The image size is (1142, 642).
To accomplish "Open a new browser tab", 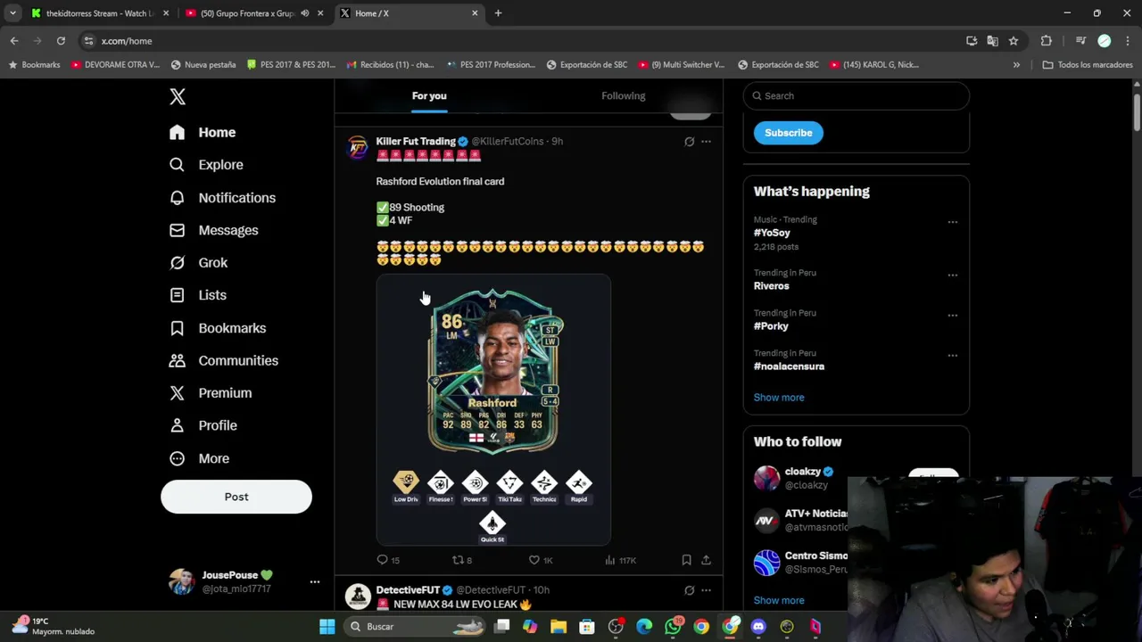I will (x=498, y=13).
